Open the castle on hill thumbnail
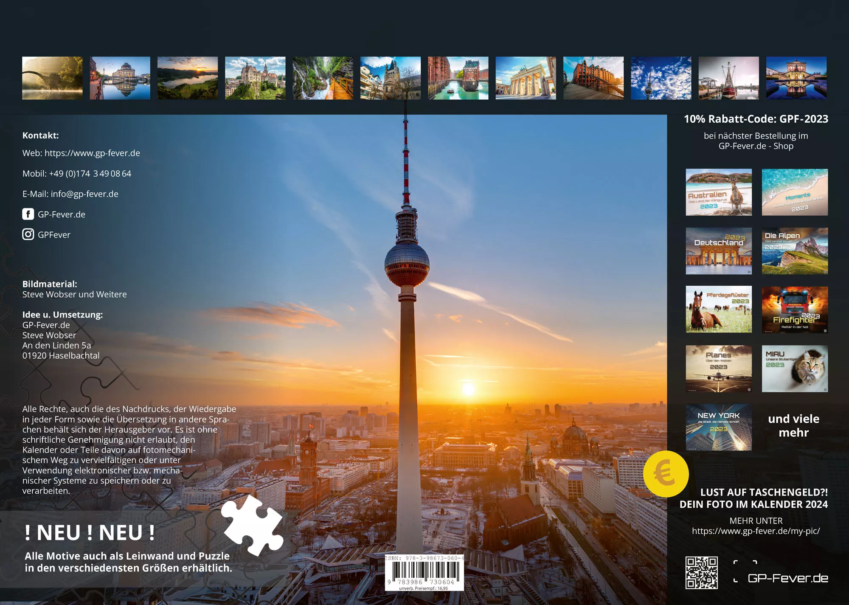 pyautogui.click(x=255, y=78)
